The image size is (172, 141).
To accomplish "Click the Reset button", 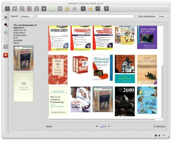I will click(162, 16).
